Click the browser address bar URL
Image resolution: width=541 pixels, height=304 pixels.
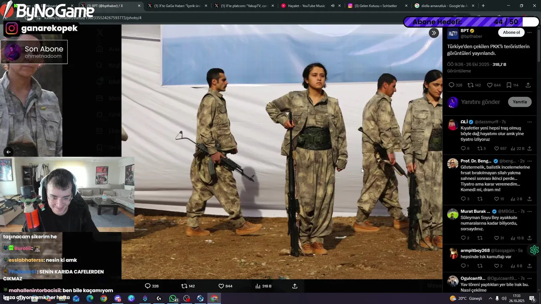coord(93,18)
